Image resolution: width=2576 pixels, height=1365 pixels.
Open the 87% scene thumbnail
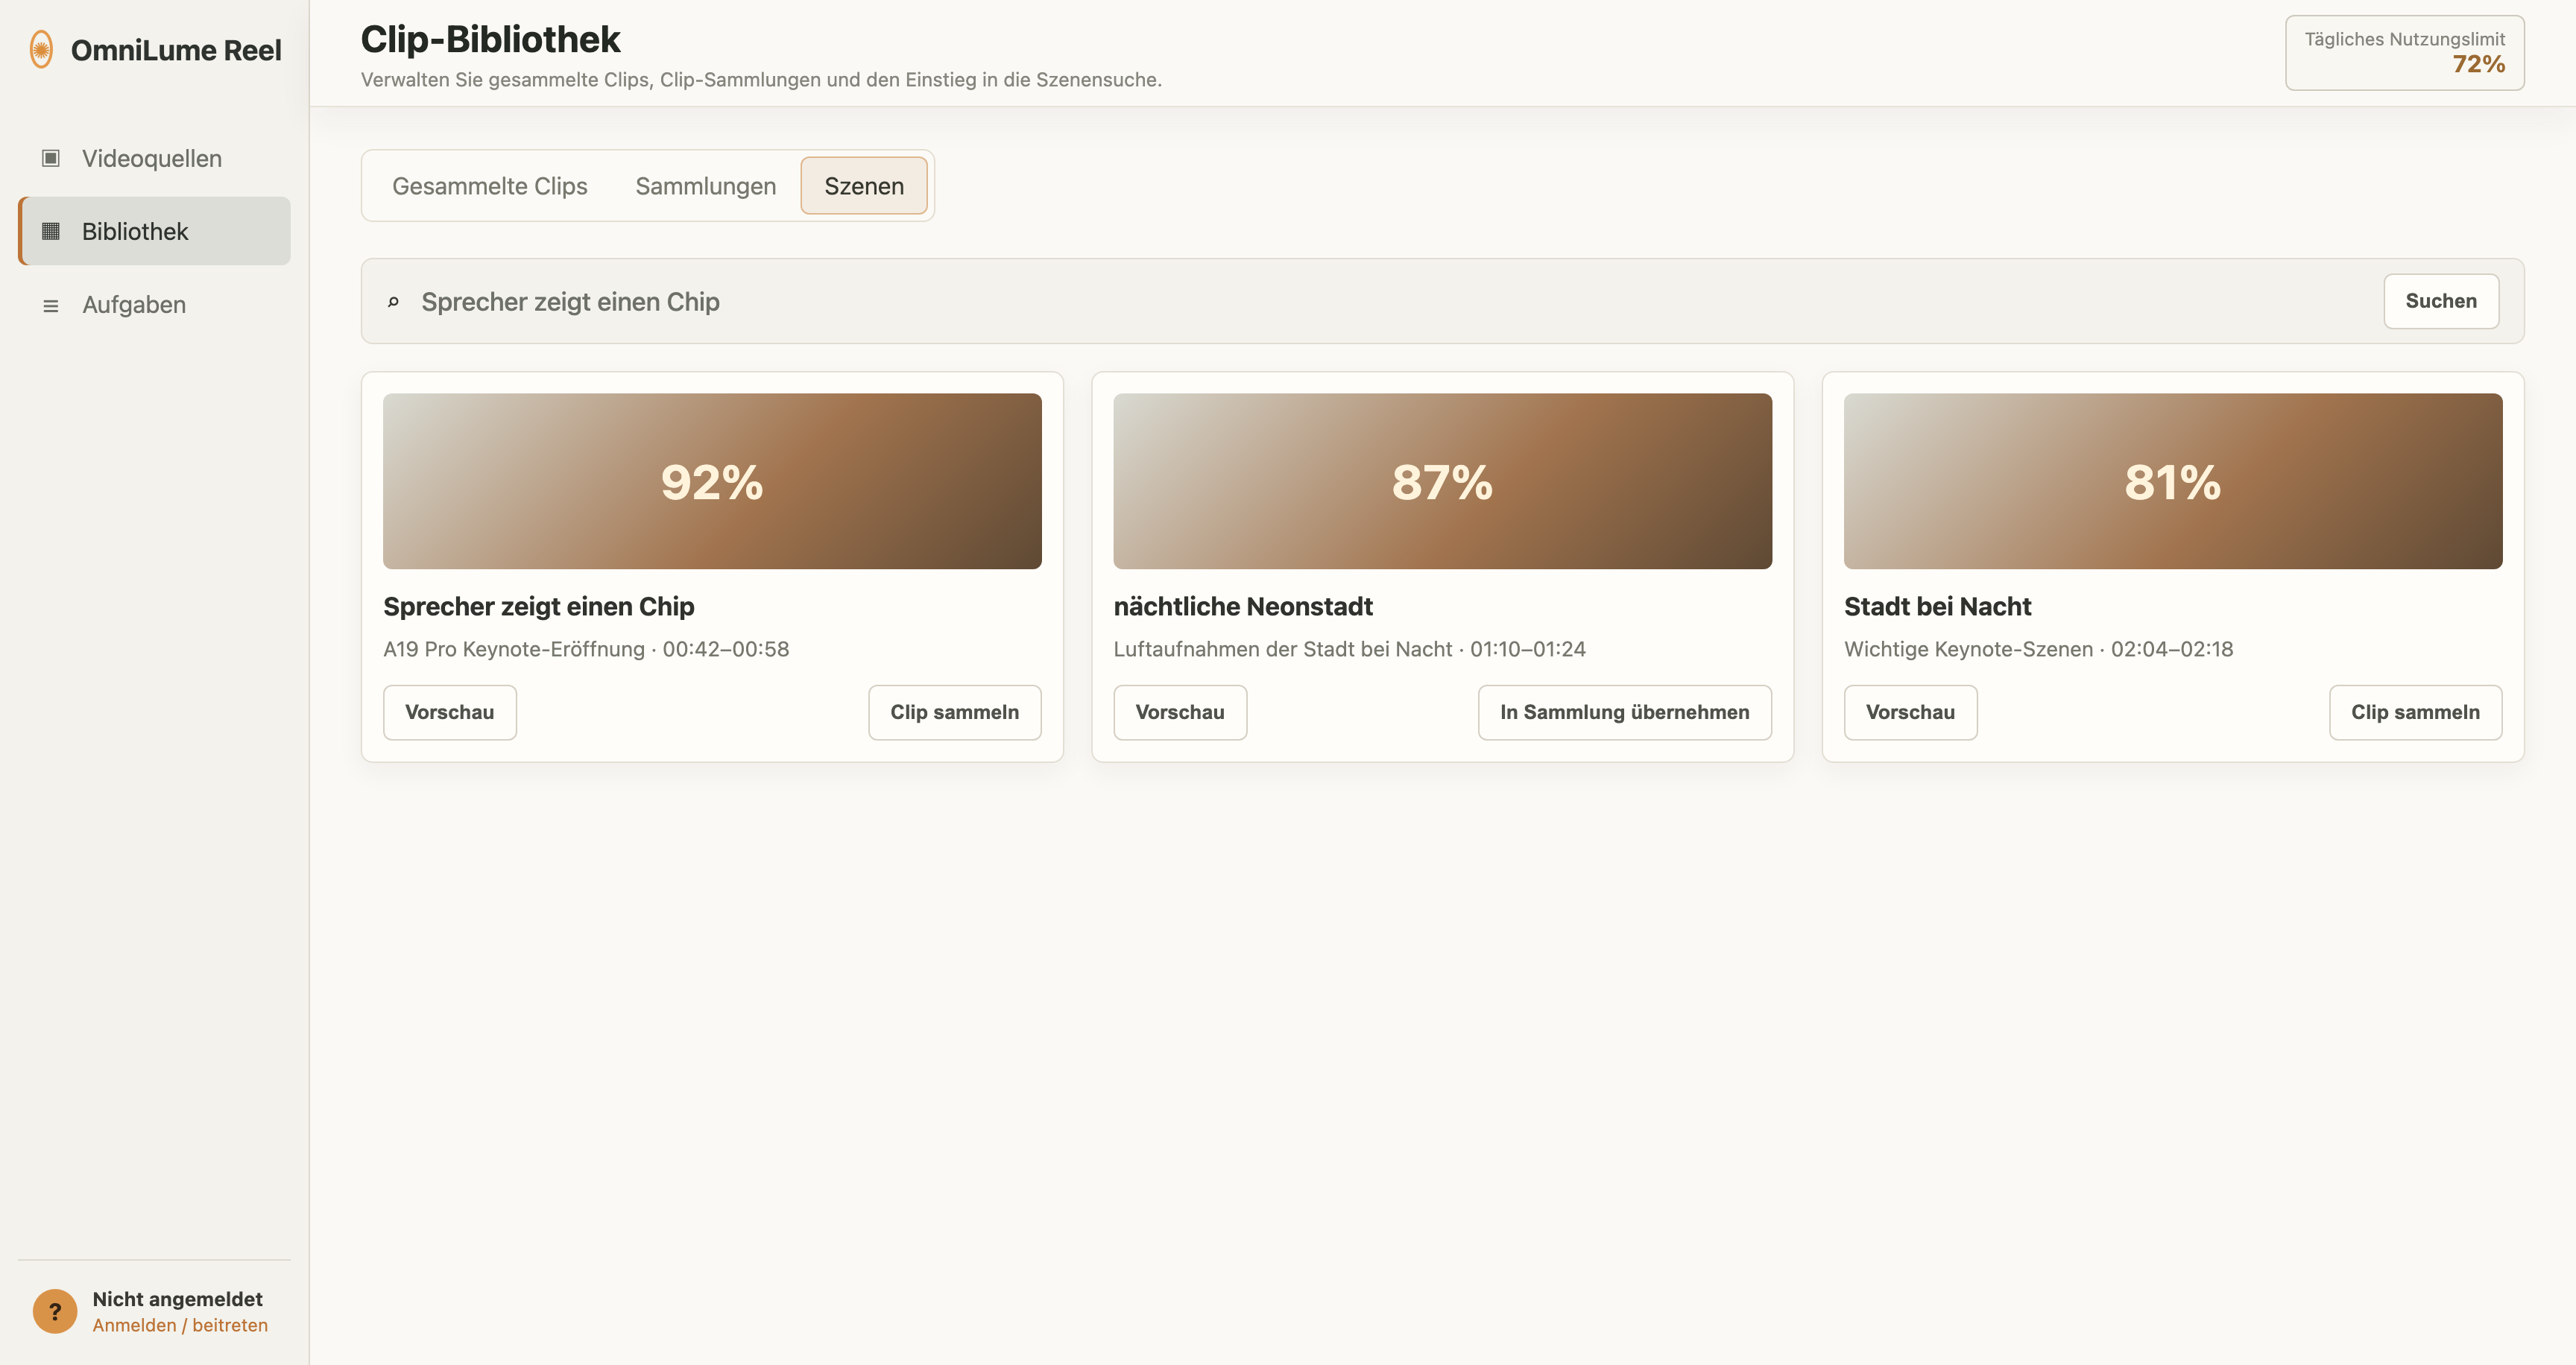pyautogui.click(x=1442, y=481)
